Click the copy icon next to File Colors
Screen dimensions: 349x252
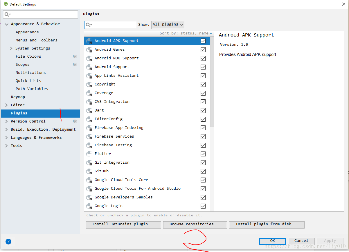[75, 56]
